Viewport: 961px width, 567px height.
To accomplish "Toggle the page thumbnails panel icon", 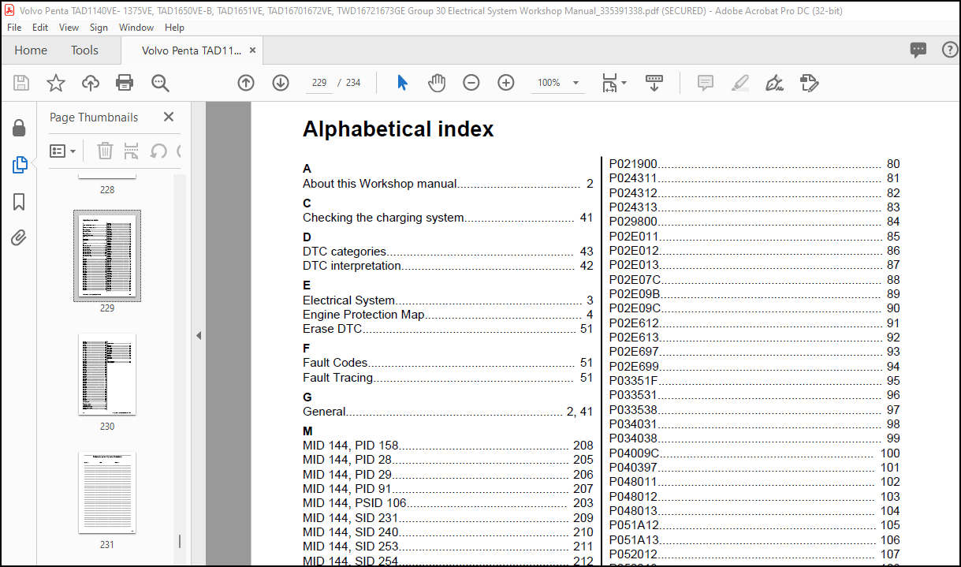I will point(20,165).
